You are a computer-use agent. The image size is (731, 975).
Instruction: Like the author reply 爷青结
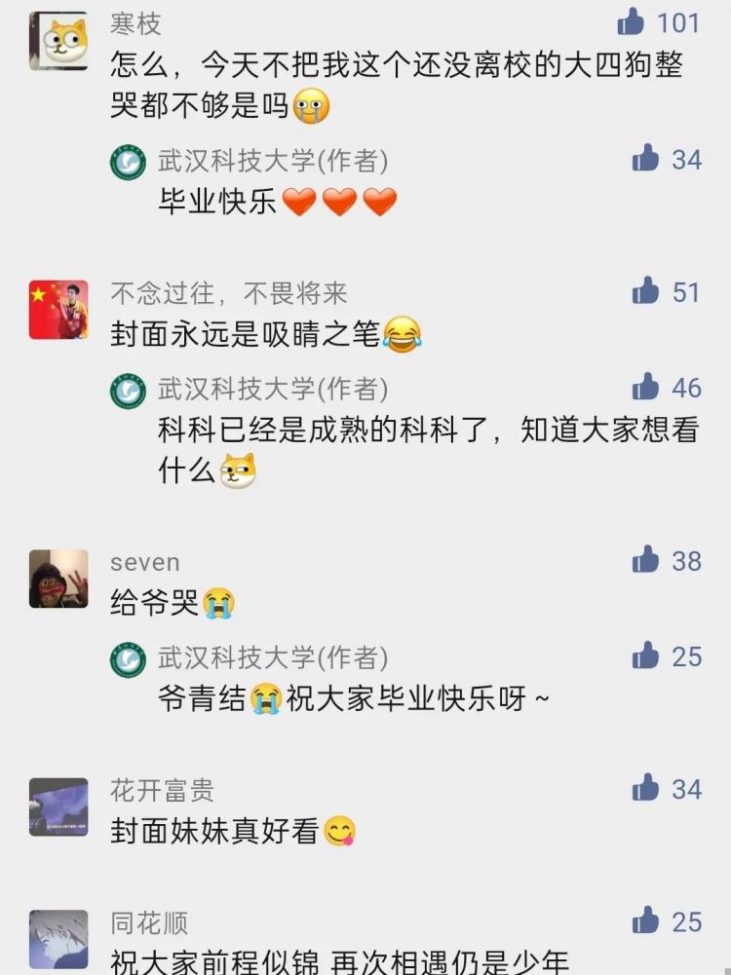(x=645, y=655)
